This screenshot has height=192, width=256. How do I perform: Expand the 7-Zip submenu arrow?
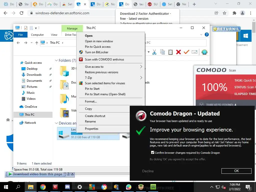coord(141,78)
